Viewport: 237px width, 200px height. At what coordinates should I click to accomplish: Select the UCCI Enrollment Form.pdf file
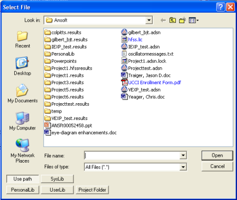pyautogui.click(x=151, y=83)
